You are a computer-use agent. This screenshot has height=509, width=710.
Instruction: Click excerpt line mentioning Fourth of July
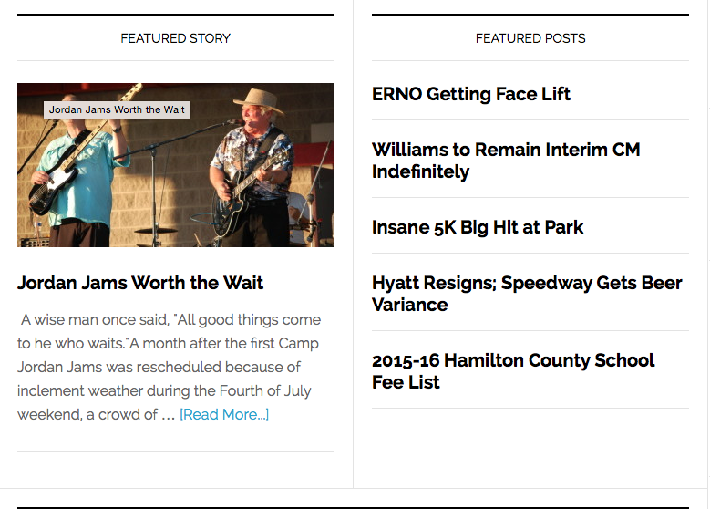164,390
